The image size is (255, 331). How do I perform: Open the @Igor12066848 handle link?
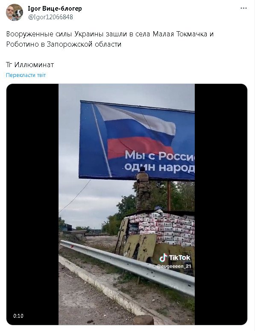click(x=50, y=17)
